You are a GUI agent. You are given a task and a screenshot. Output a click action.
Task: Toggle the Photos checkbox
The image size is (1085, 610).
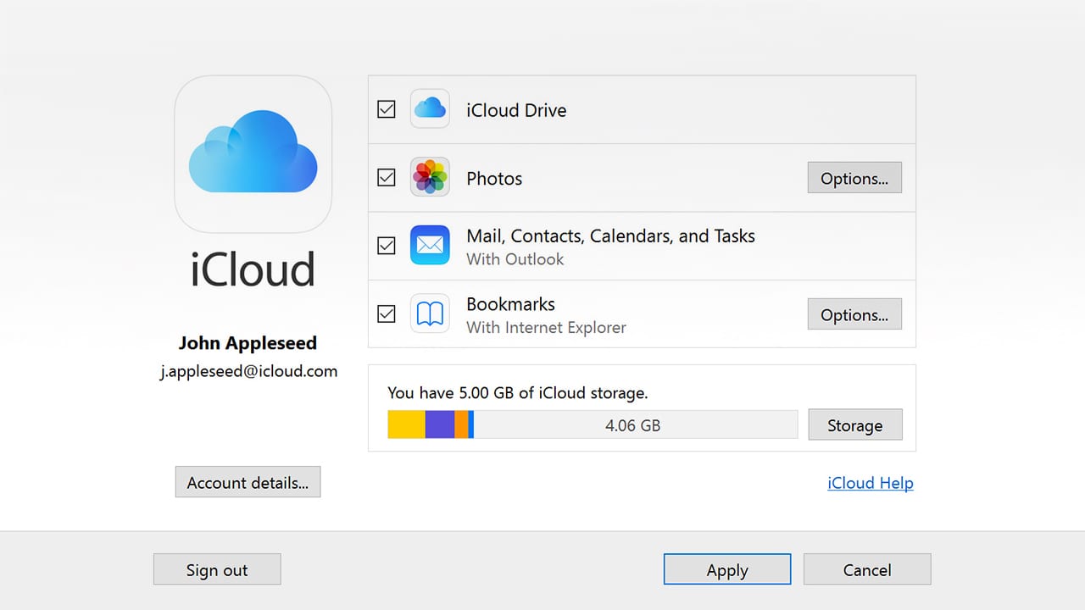pos(387,178)
